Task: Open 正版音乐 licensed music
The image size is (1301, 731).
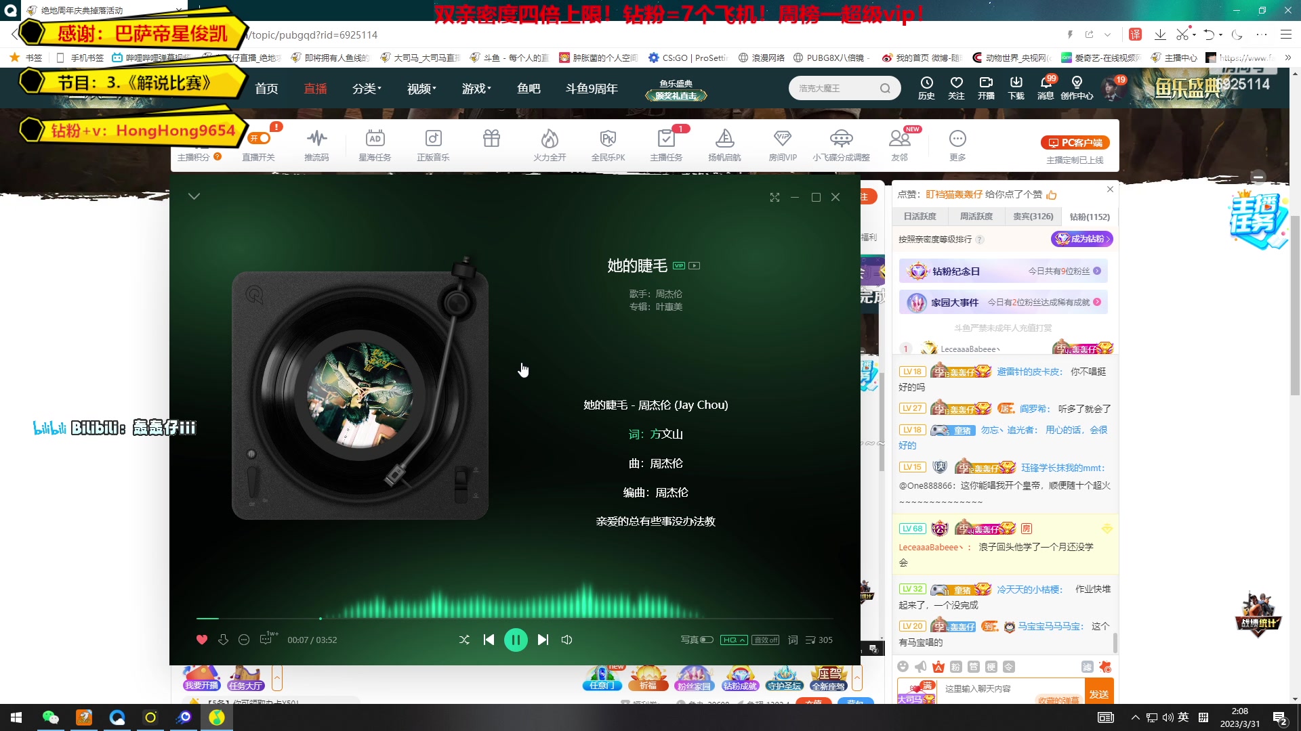Action: (433, 145)
